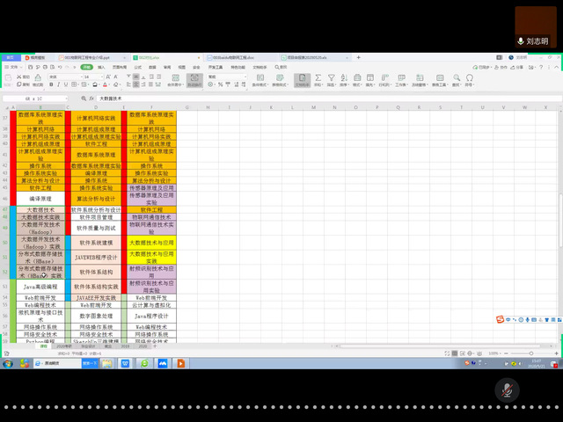
Task: Click the Freeze Panes (冻结窗格) icon
Action: [416, 78]
